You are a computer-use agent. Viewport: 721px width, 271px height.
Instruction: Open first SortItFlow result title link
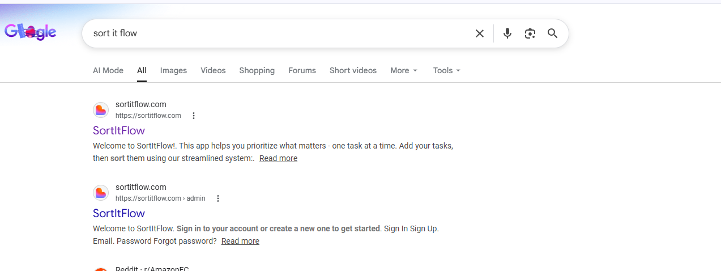click(x=119, y=130)
